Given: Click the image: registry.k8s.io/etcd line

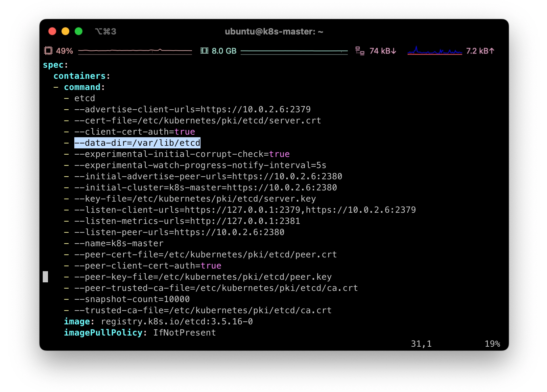Looking at the screenshot, I should [158, 321].
